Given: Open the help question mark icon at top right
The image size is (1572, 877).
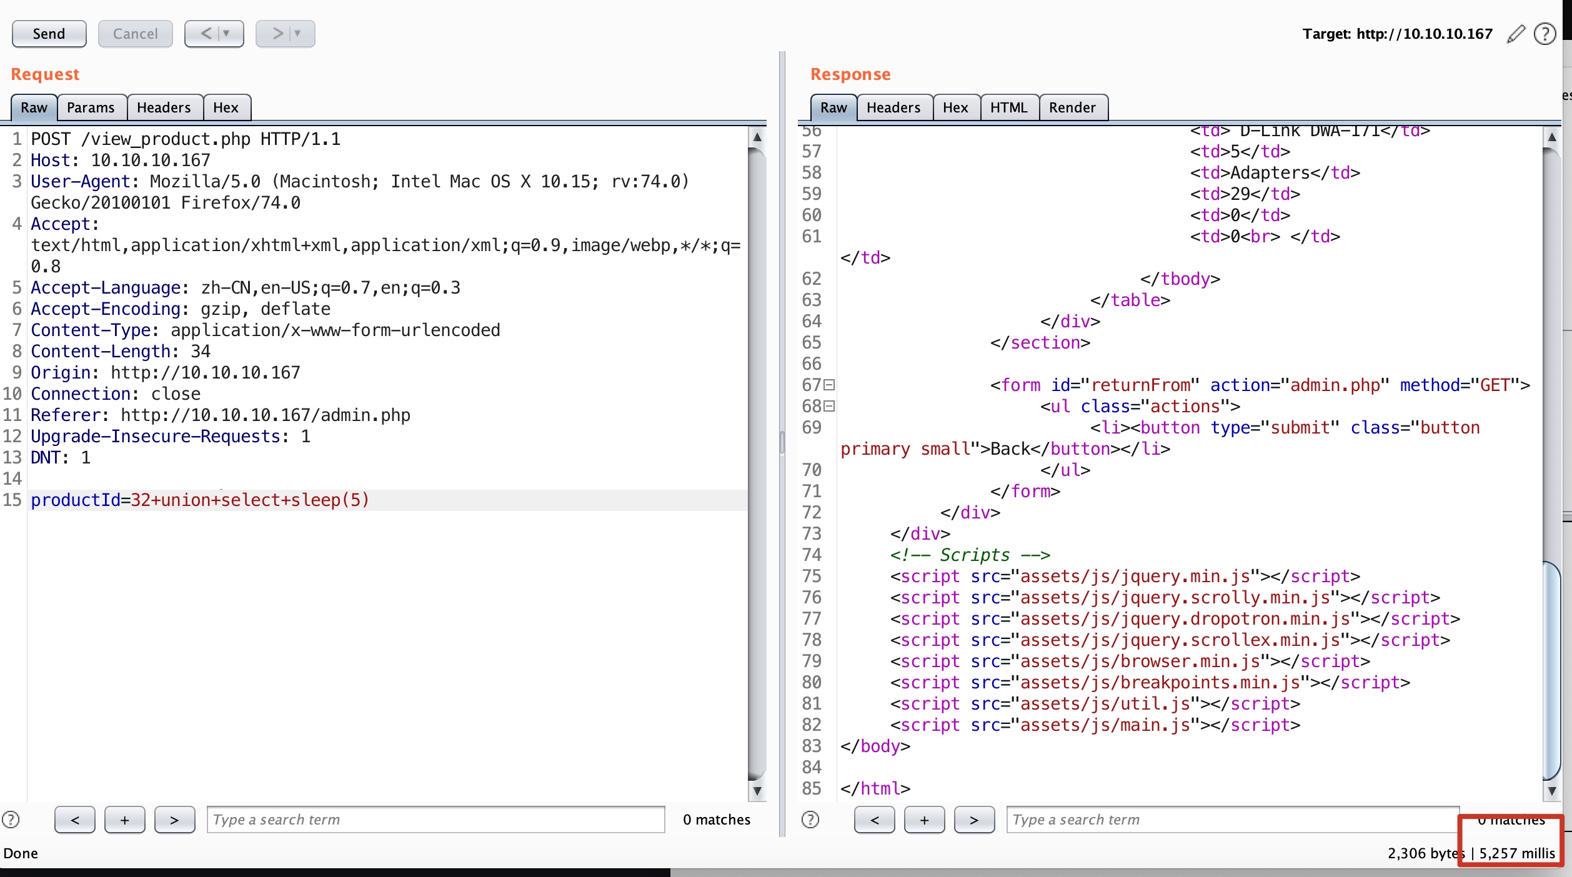Looking at the screenshot, I should (1545, 34).
